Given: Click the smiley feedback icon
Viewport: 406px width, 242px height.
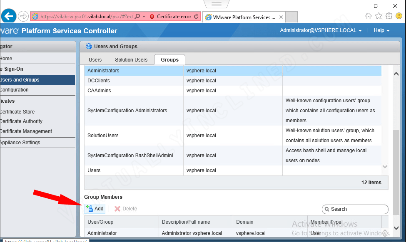Looking at the screenshot, I should point(399,15).
